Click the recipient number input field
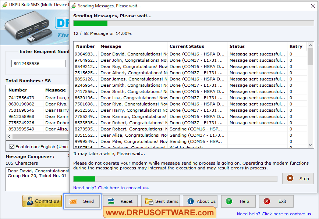The image size is (319, 219). tap(38, 64)
